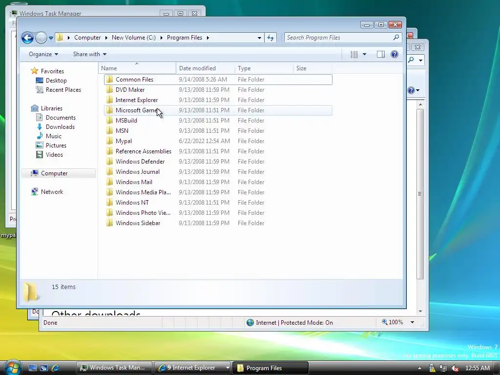Open Internet Explorer taskbar group
This screenshot has width=500, height=375.
pyautogui.click(x=192, y=368)
